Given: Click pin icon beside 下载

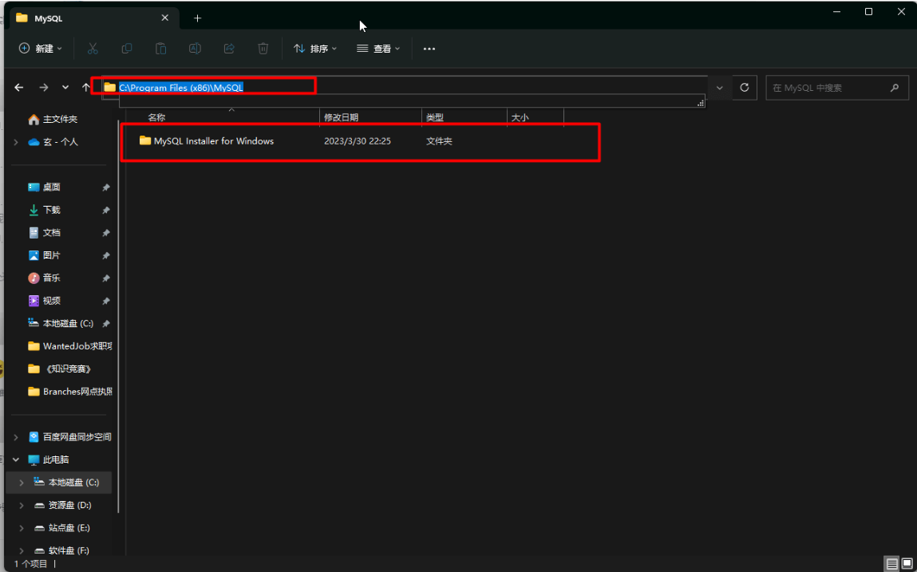Looking at the screenshot, I should (x=106, y=210).
